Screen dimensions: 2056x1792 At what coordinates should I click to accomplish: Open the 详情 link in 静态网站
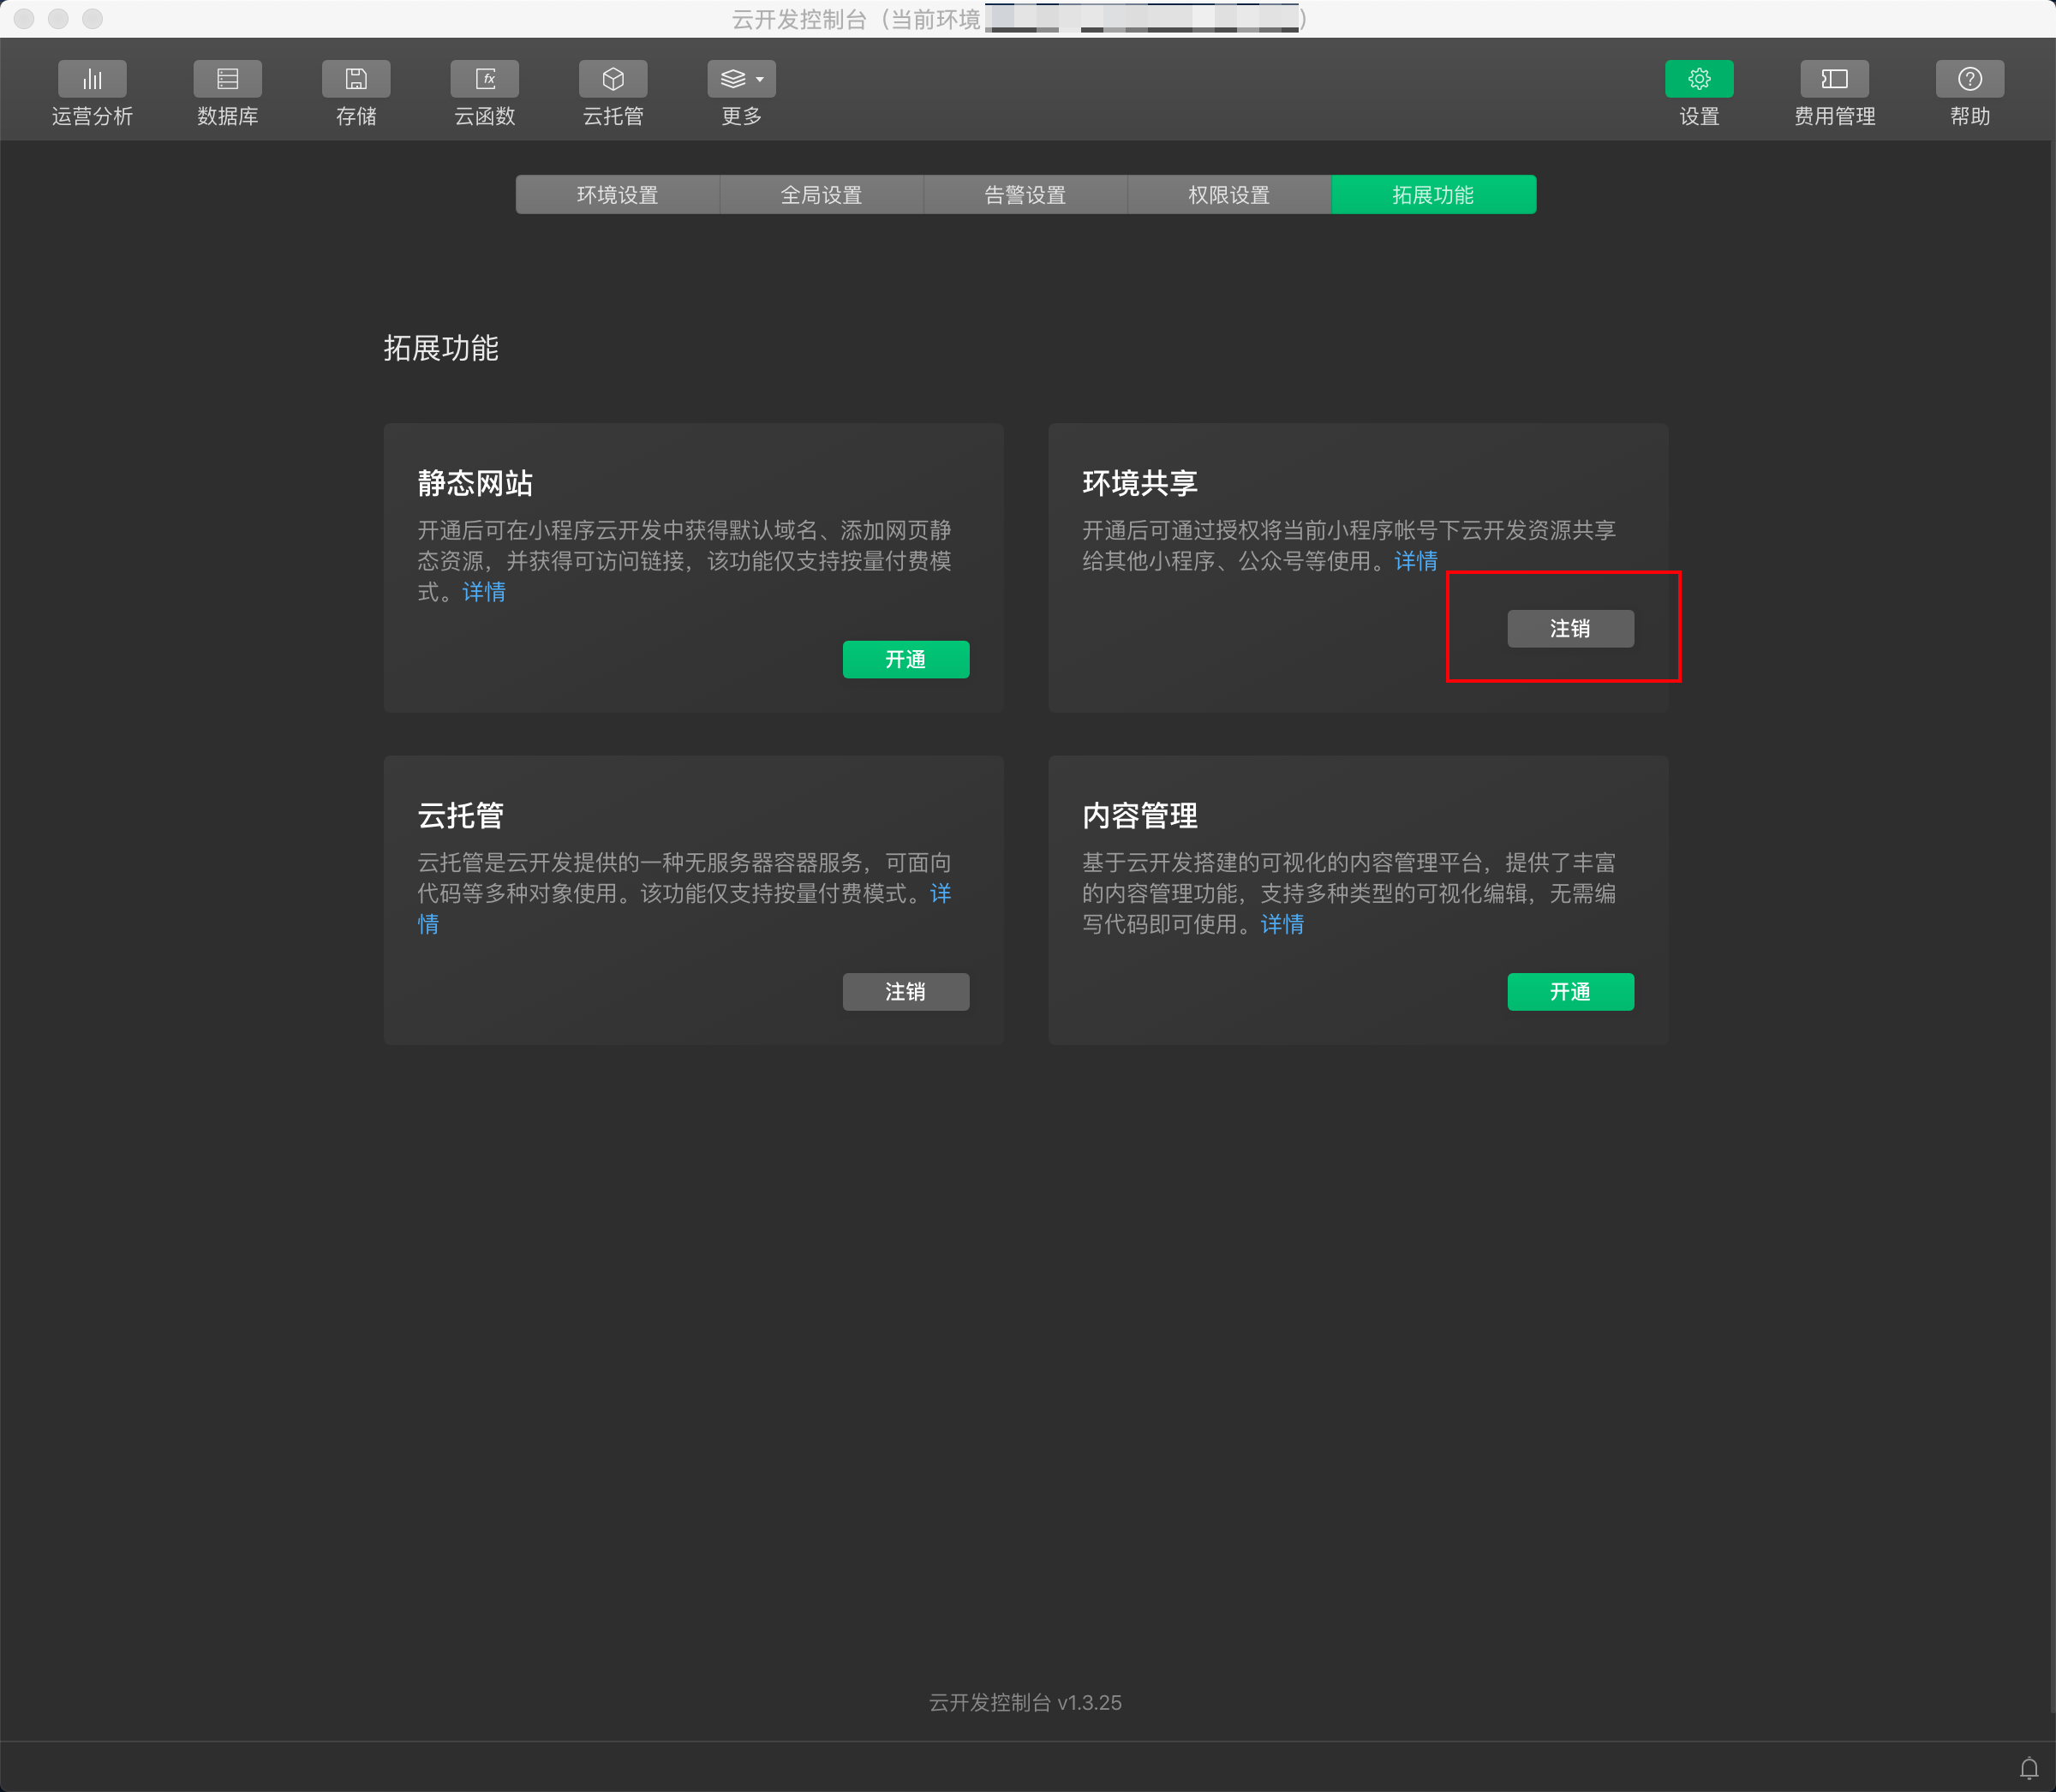pos(484,592)
